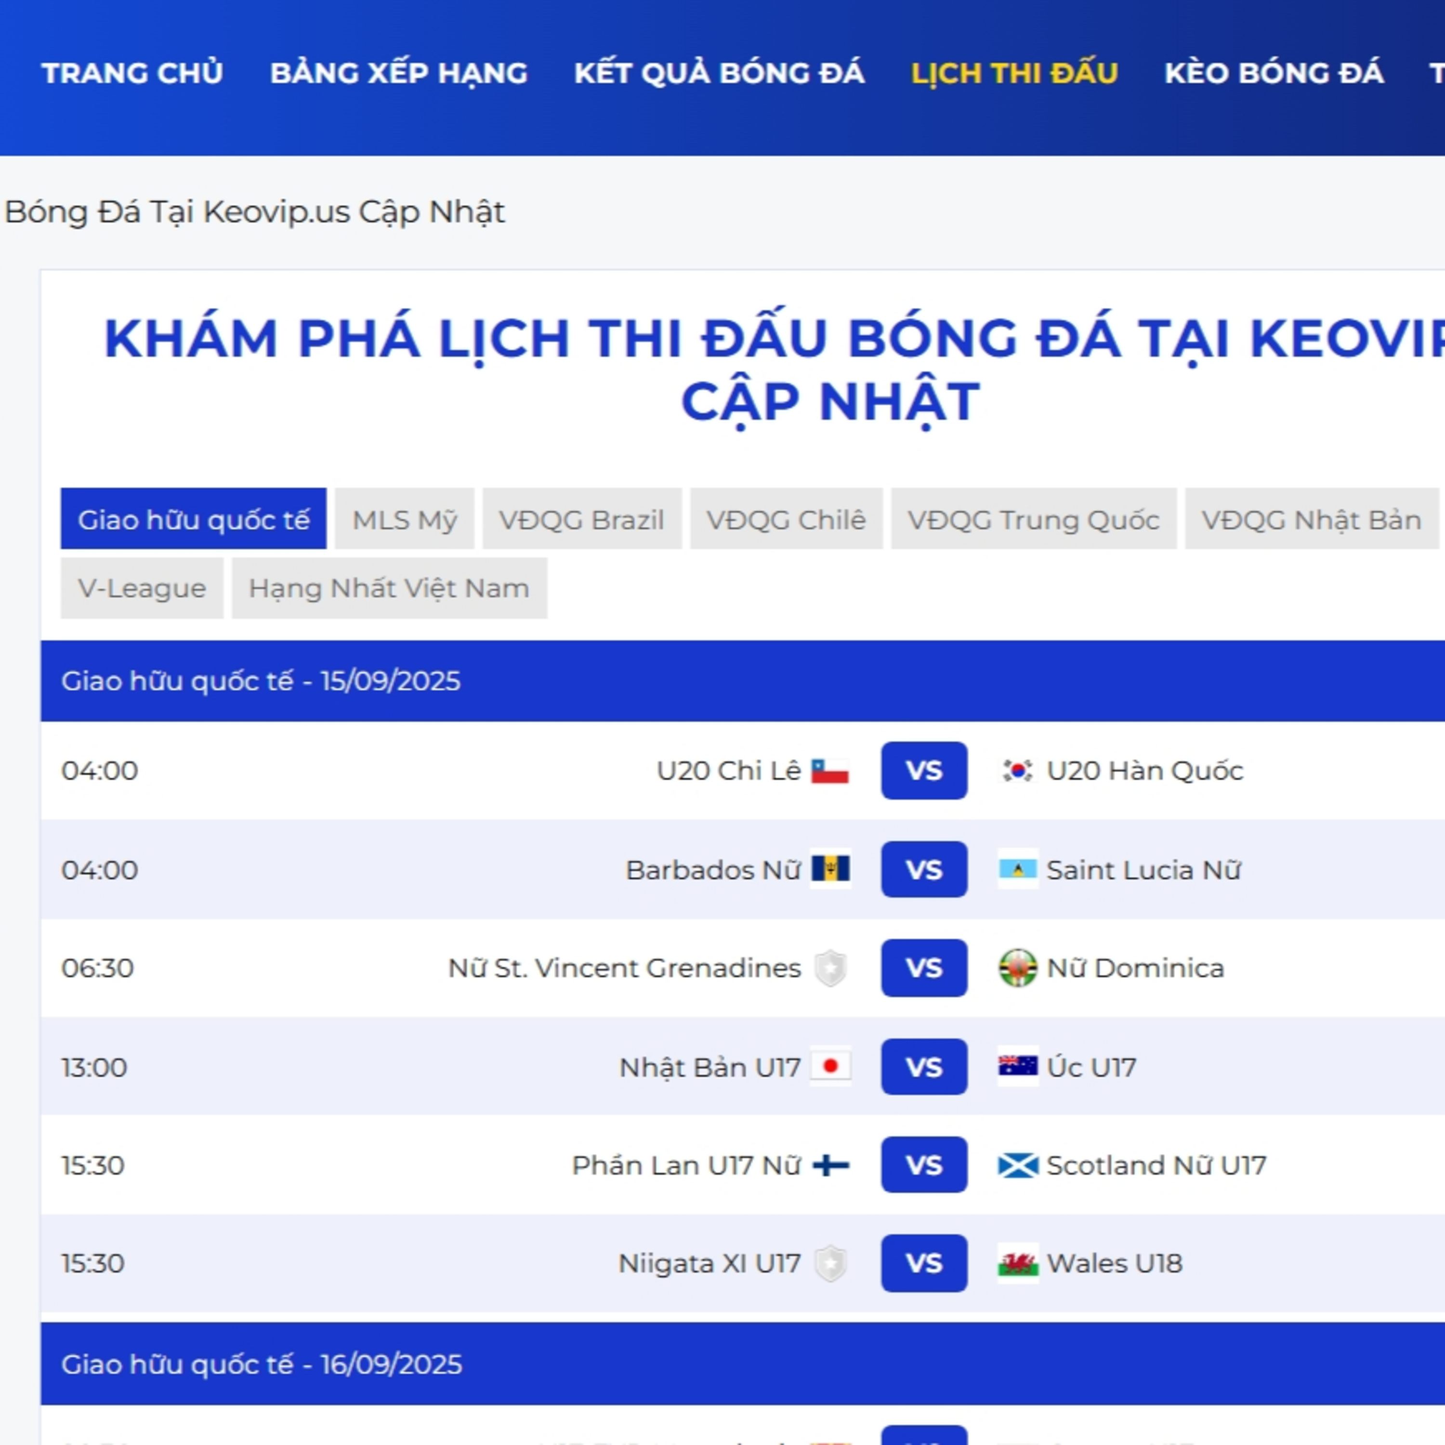Image resolution: width=1445 pixels, height=1445 pixels.
Task: Click the Barbados flag icon
Action: (830, 869)
